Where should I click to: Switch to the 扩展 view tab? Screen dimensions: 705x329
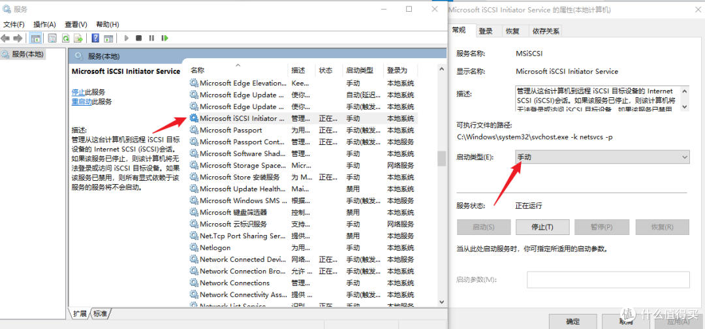[80, 313]
